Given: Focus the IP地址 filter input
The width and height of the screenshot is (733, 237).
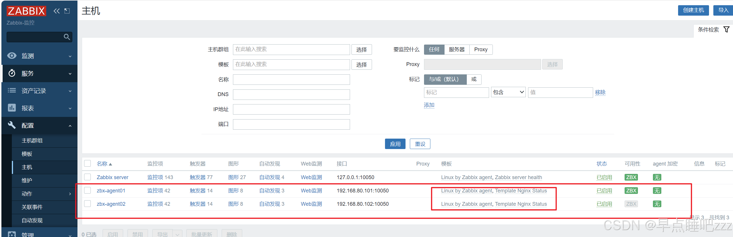Looking at the screenshot, I should (291, 109).
